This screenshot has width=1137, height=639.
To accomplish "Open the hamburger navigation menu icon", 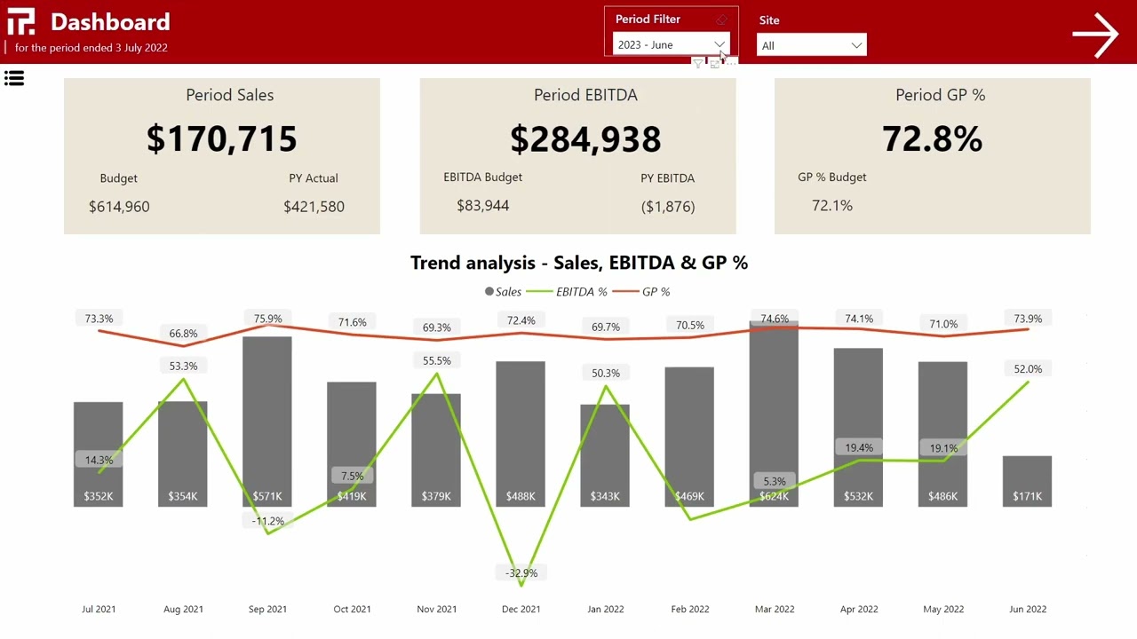I will tap(14, 79).
